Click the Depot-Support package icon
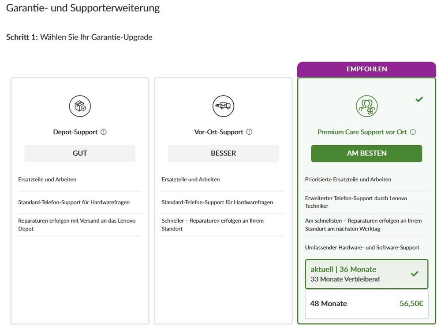Viewport: 441px width, 330px height. point(80,106)
